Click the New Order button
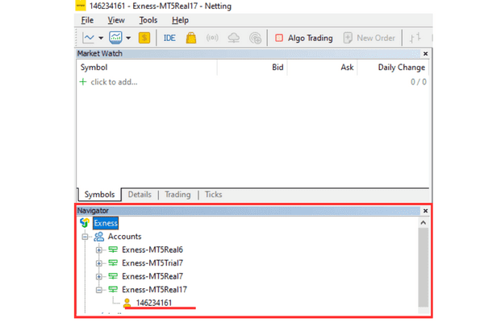Image resolution: width=484 pixels, height=322 pixels. point(369,38)
